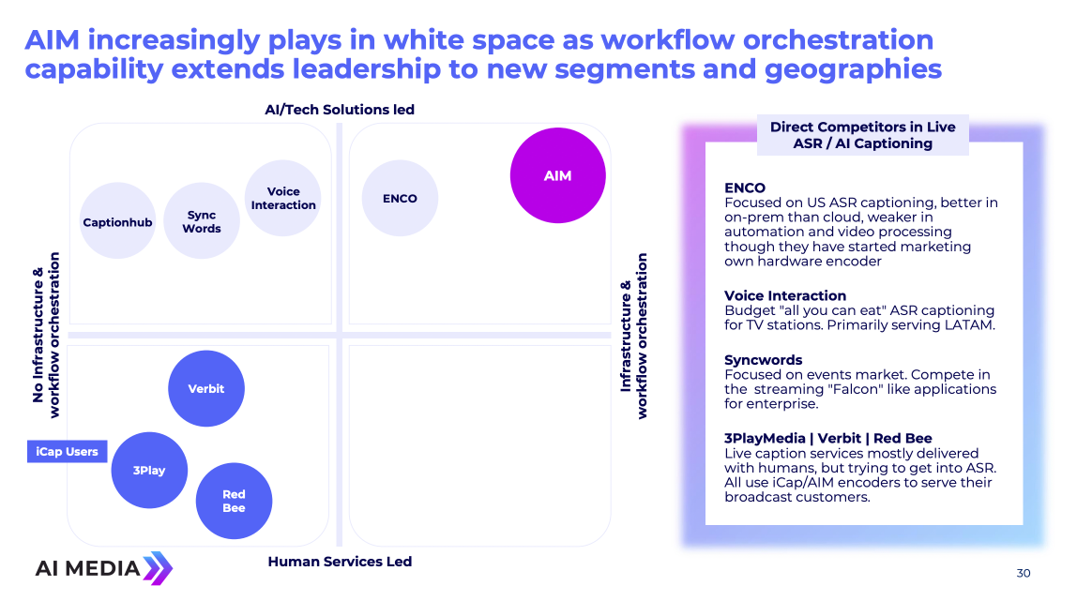Click the purple AIM circle
Image resolution: width=1077 pixels, height=601 pixels.
point(557,176)
